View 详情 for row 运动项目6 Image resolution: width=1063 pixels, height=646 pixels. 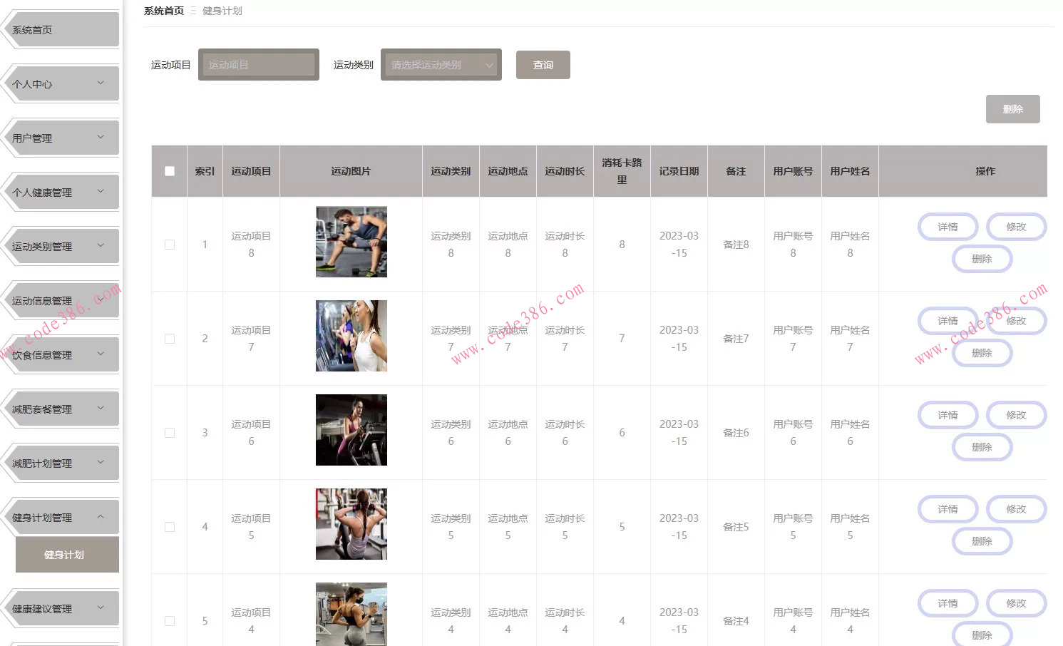[x=948, y=415]
